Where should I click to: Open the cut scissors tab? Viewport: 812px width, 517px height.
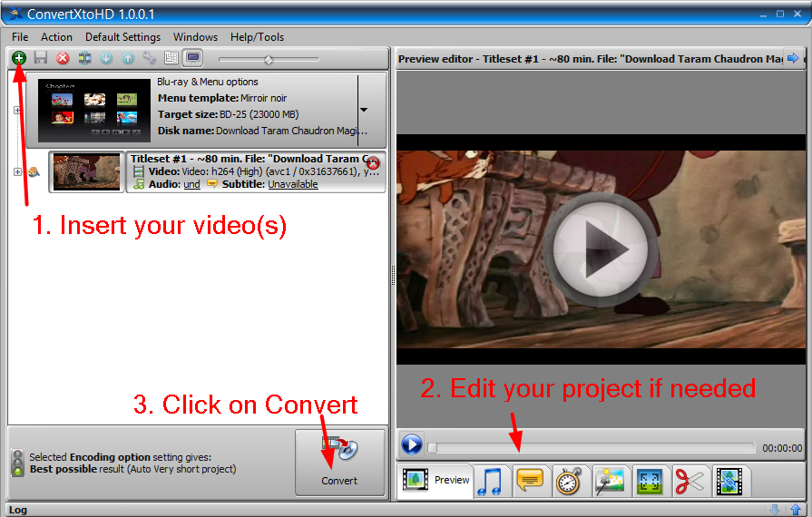click(x=690, y=481)
